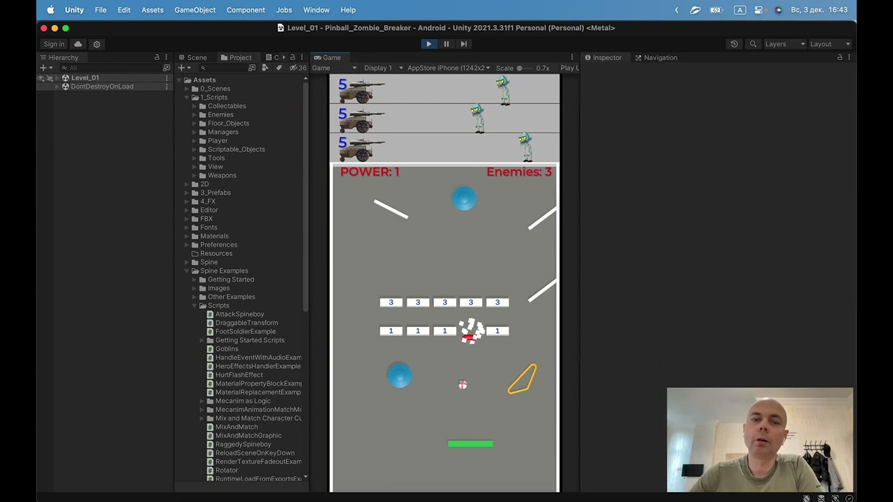The image size is (893, 502).
Task: Expand the Level_01 scene in Hierarchy
Action: (57, 77)
